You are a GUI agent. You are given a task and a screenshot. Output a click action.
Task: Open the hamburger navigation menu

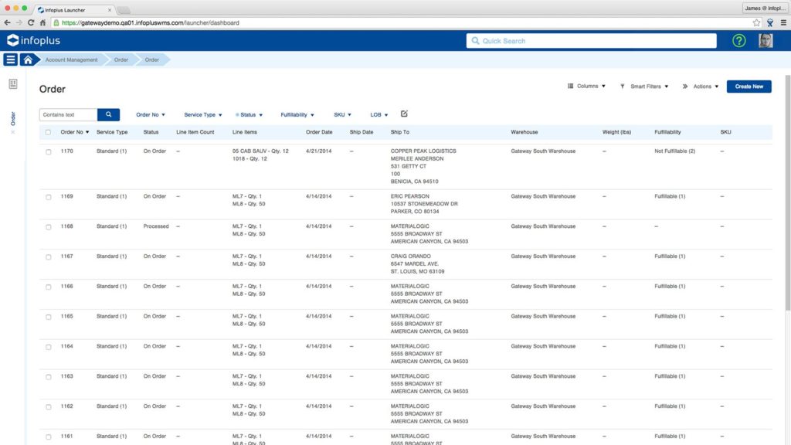tap(10, 59)
